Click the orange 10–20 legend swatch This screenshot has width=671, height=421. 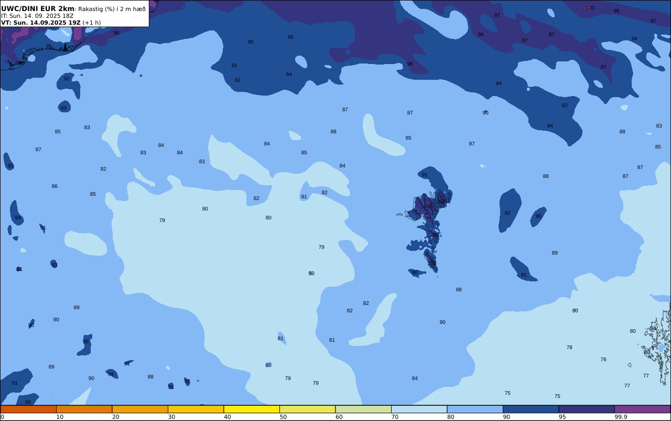pos(84,409)
